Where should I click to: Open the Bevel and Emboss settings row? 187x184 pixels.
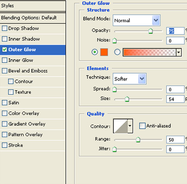[33, 71]
